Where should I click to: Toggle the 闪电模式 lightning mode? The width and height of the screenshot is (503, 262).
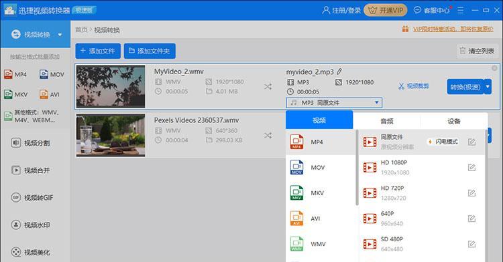[443, 142]
